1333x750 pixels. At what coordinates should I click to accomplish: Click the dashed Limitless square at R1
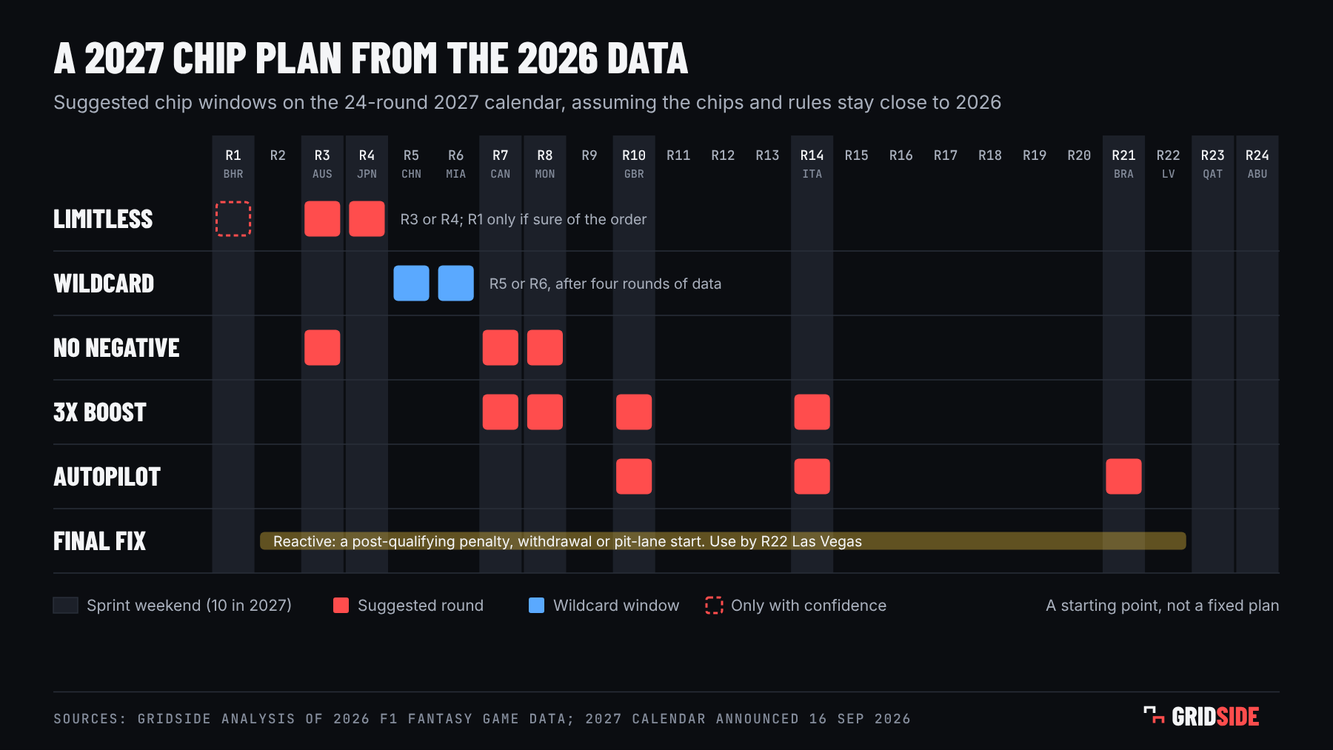coord(233,218)
